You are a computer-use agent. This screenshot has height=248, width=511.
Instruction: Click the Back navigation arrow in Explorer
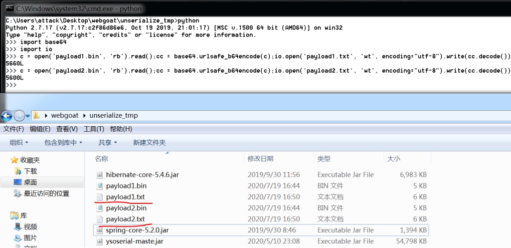(x=7, y=116)
